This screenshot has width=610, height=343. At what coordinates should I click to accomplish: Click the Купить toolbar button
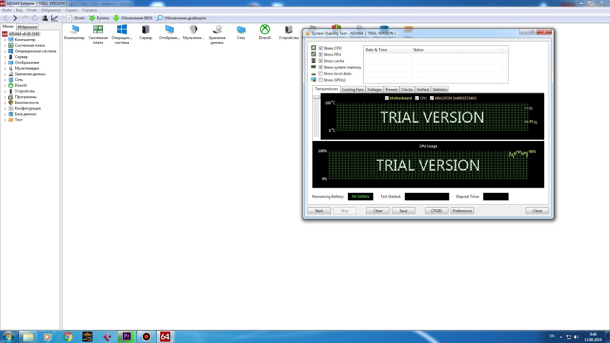99,18
